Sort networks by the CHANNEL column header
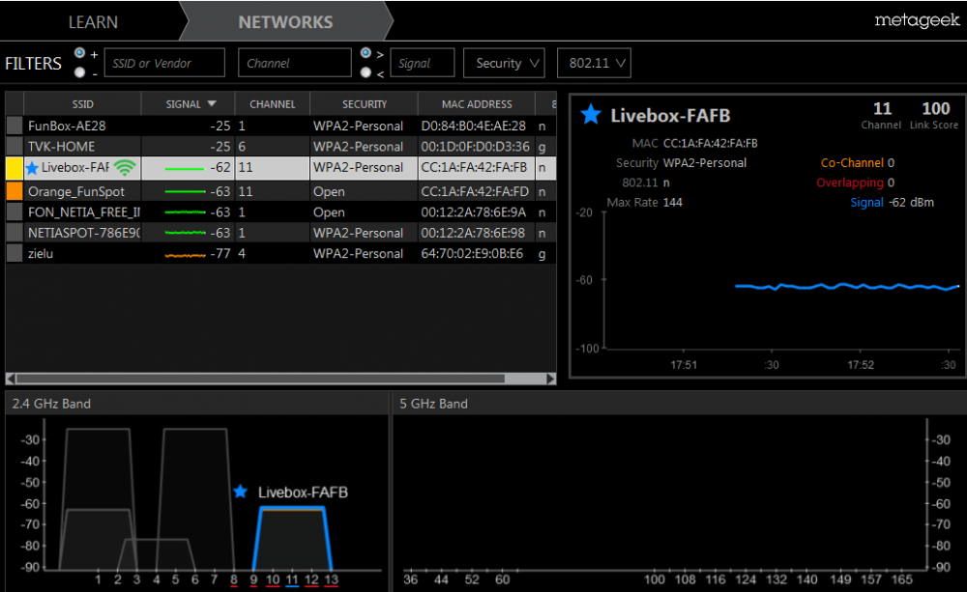The width and height of the screenshot is (967, 592). (273, 104)
